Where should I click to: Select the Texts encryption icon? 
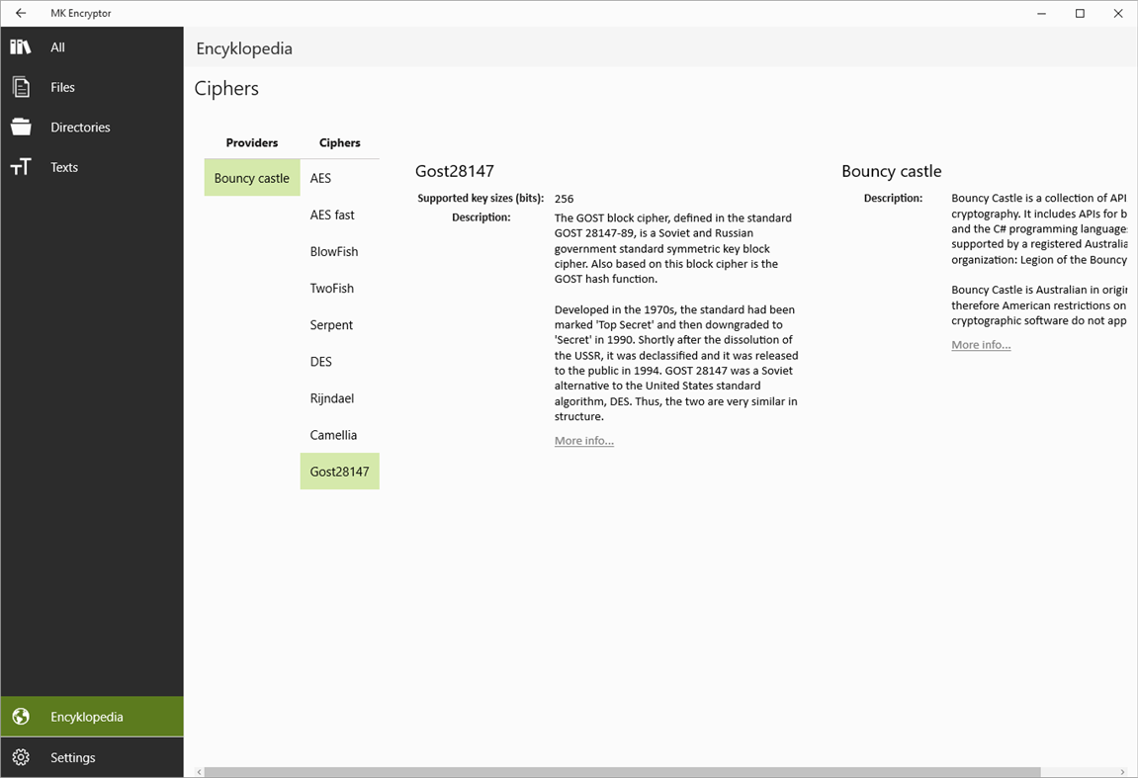click(20, 166)
